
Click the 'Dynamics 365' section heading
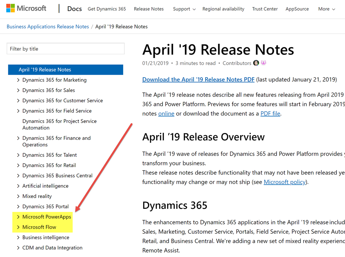[x=175, y=206]
